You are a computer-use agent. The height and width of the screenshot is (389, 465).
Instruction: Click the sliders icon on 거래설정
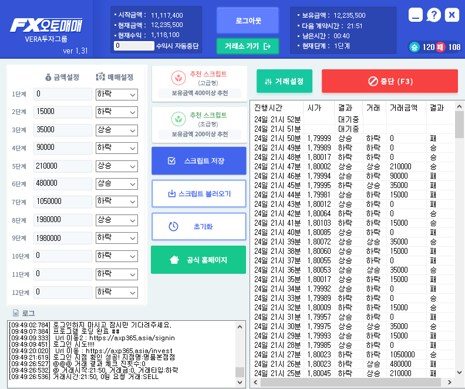coord(268,81)
